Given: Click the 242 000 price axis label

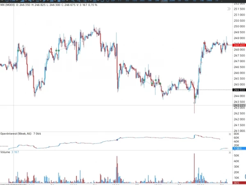Looking at the screenshot, I should point(239,119).
